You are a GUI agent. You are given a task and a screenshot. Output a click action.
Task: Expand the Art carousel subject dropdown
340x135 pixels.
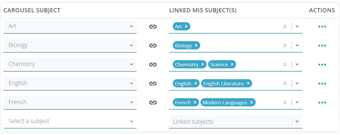pos(70,26)
